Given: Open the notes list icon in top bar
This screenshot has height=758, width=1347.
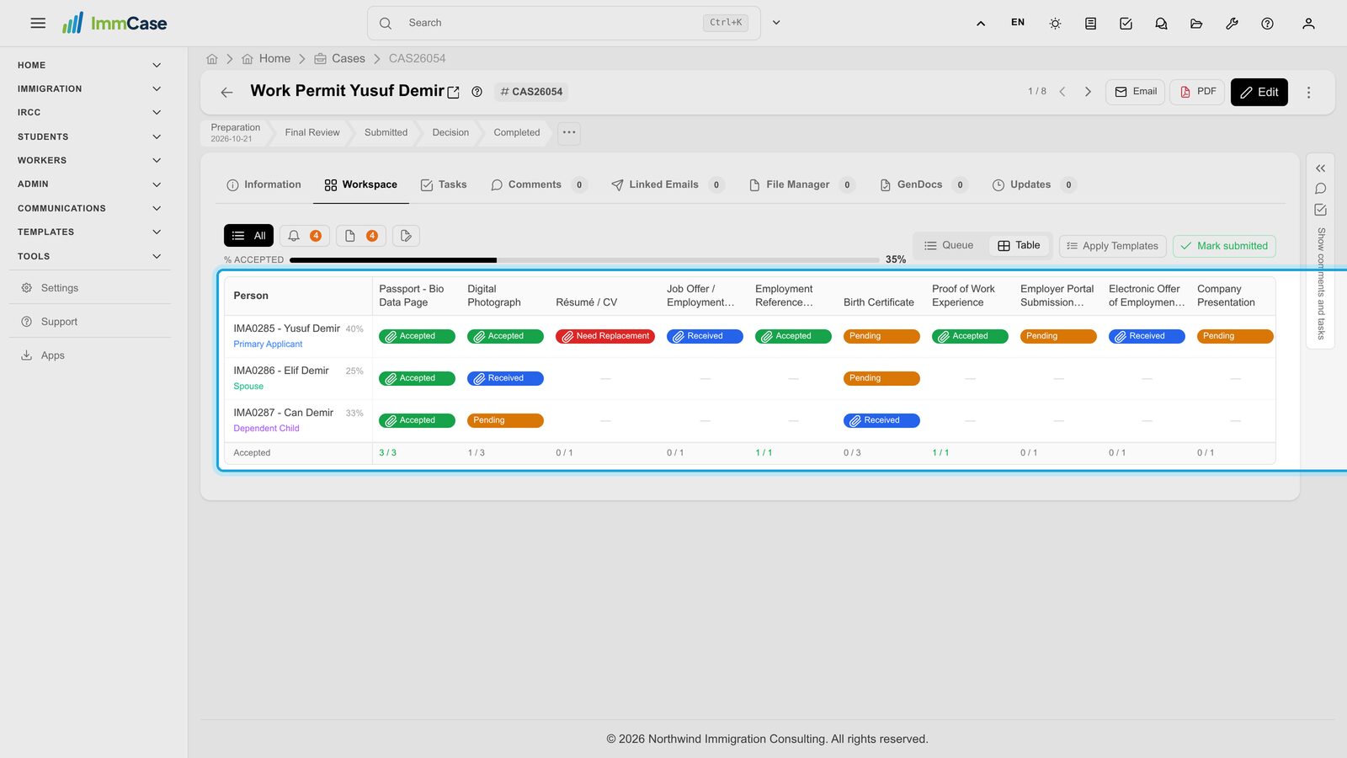Looking at the screenshot, I should [x=1090, y=24].
